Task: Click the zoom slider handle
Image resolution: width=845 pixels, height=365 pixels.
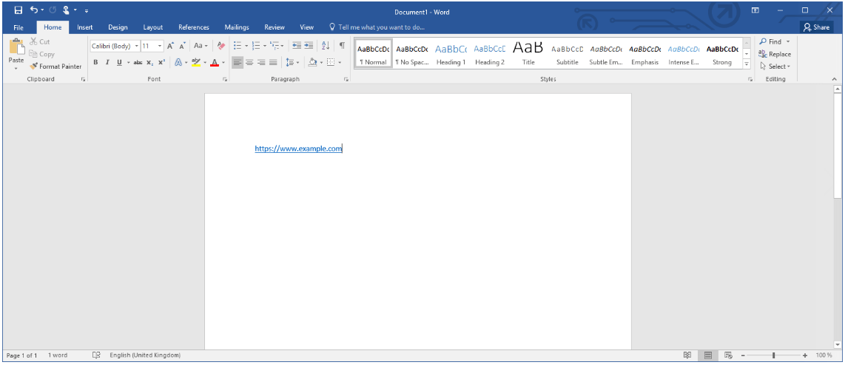Action: [773, 355]
